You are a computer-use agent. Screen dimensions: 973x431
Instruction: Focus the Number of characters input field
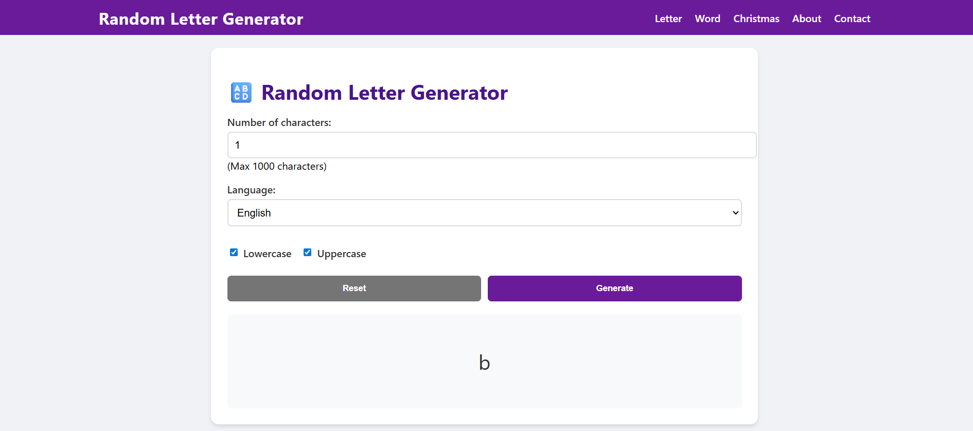(491, 145)
